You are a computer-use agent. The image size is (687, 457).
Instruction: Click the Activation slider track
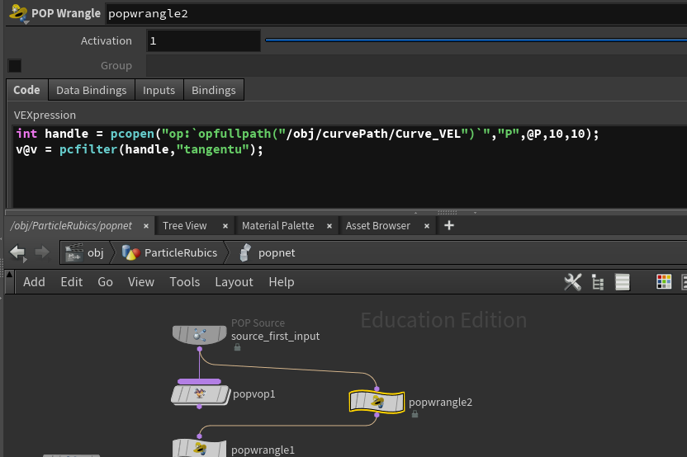(x=474, y=40)
